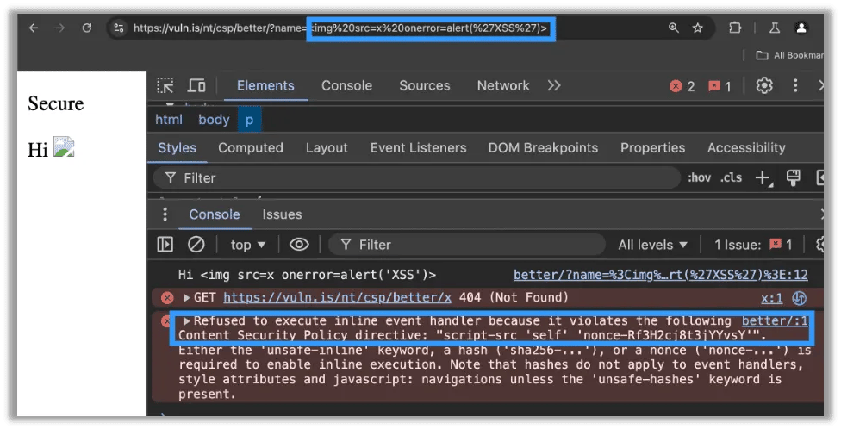Open DevTools settings gear

click(x=764, y=86)
